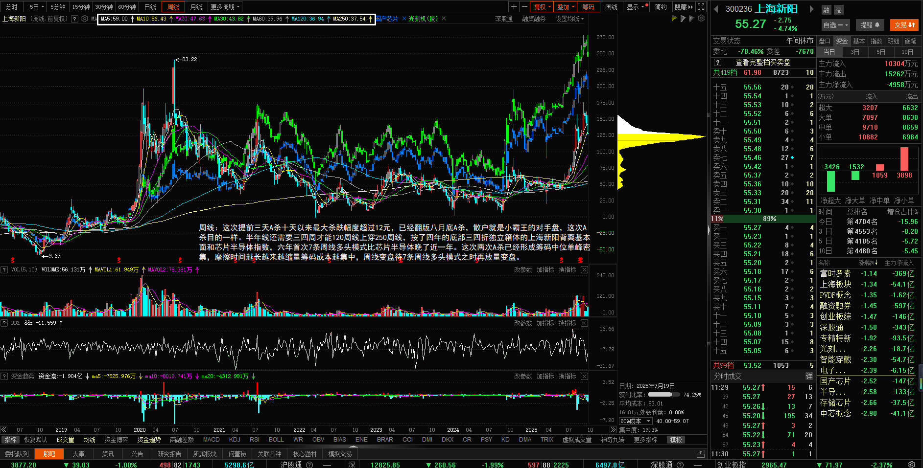Open the 设置均线 dropdown
This screenshot has width=923, height=468.
pos(569,19)
